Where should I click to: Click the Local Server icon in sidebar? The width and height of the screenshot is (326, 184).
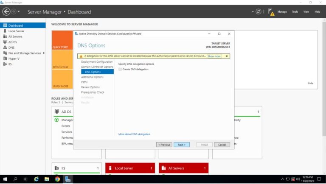pos(5,31)
